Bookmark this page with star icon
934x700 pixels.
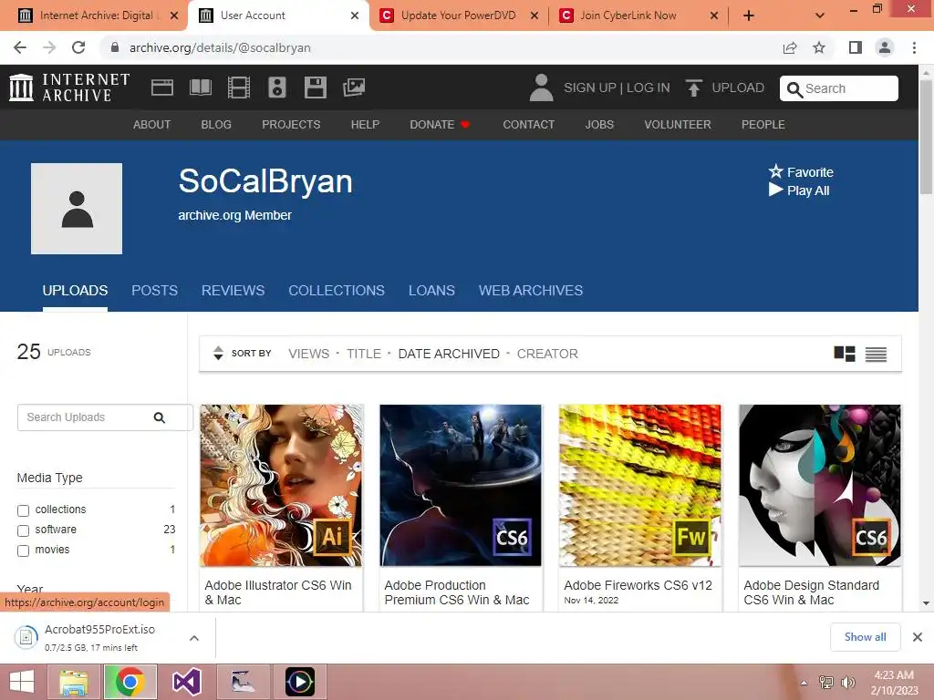819,47
